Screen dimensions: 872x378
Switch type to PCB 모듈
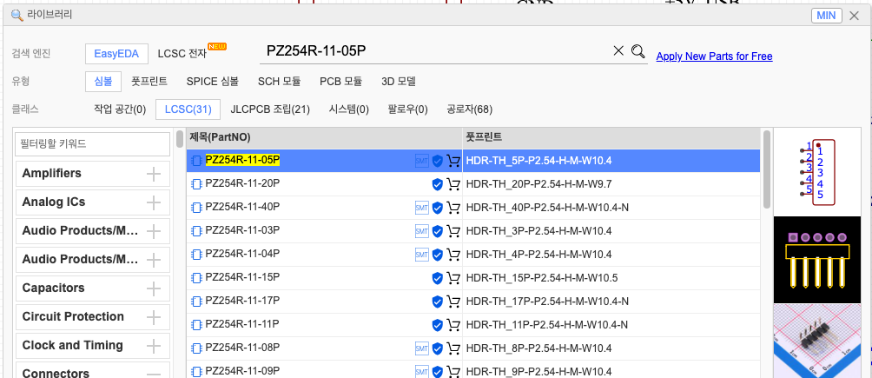(341, 82)
